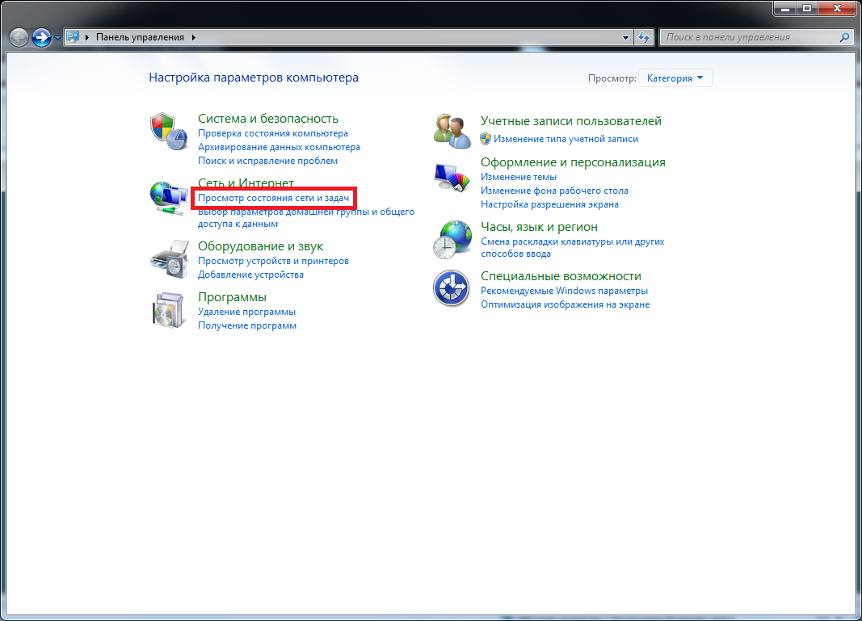Image resolution: width=862 pixels, height=621 pixels.
Task: Open the System and Security shield icon
Action: pos(169,132)
